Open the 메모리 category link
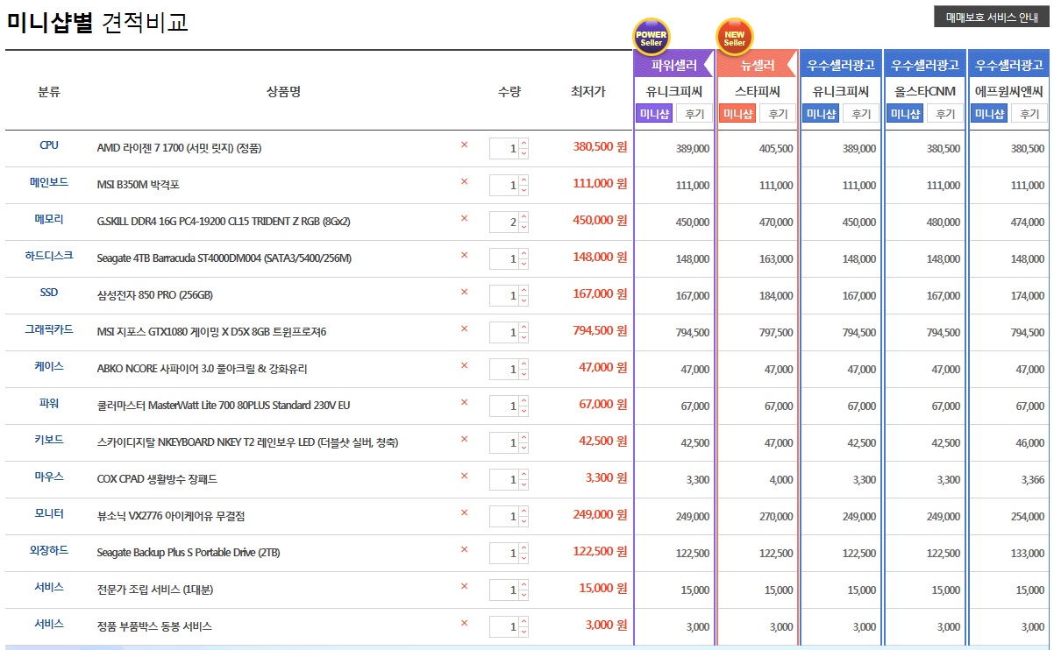1054x650 pixels. pyautogui.click(x=49, y=219)
